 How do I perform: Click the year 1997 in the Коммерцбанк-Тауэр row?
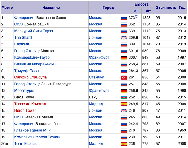pos(182,57)
